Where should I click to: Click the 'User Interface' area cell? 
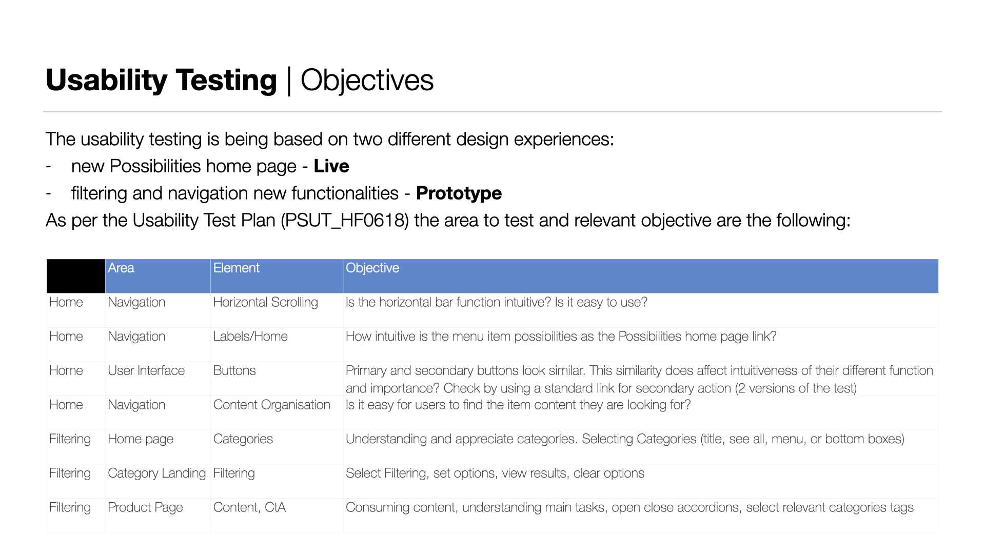coord(146,370)
